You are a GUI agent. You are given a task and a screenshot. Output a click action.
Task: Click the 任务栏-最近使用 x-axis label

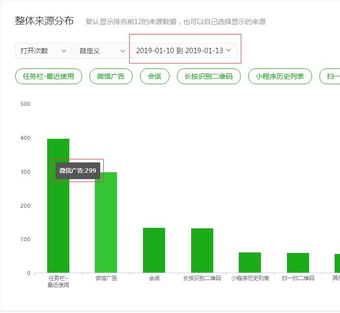click(x=58, y=282)
